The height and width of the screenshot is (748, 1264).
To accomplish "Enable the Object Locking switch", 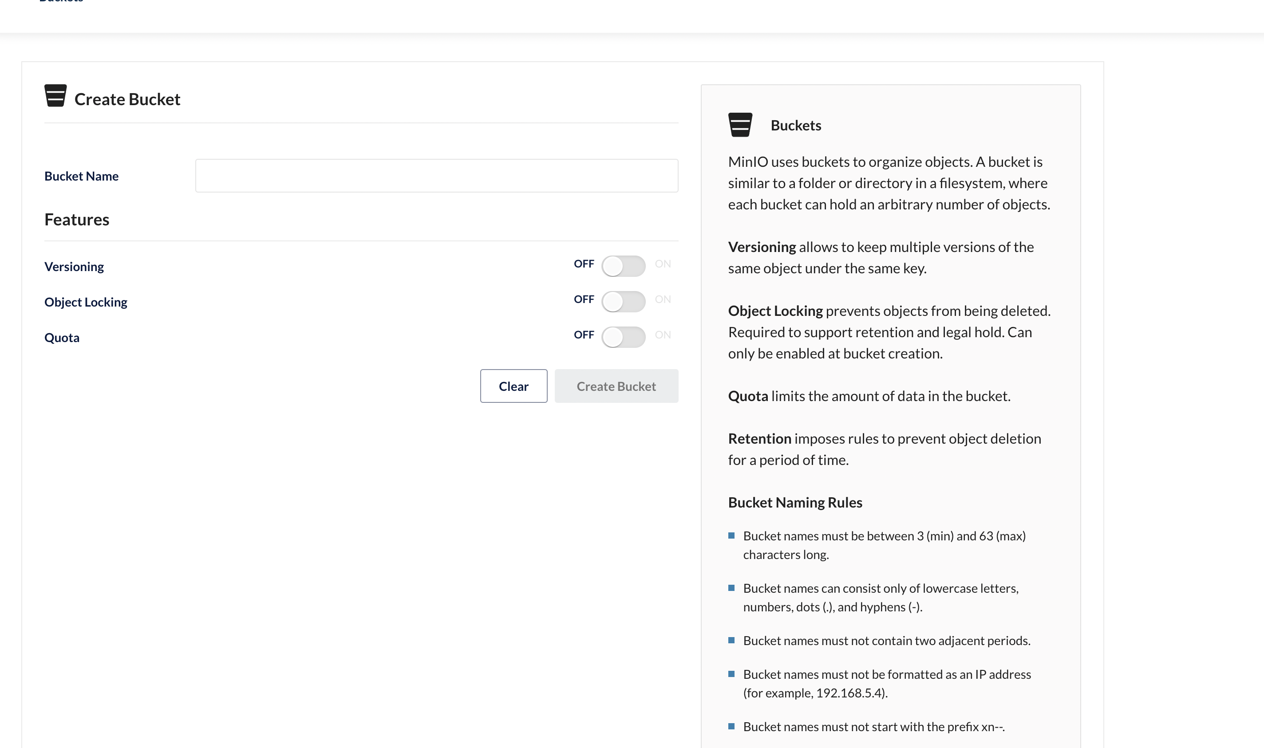I will point(623,301).
